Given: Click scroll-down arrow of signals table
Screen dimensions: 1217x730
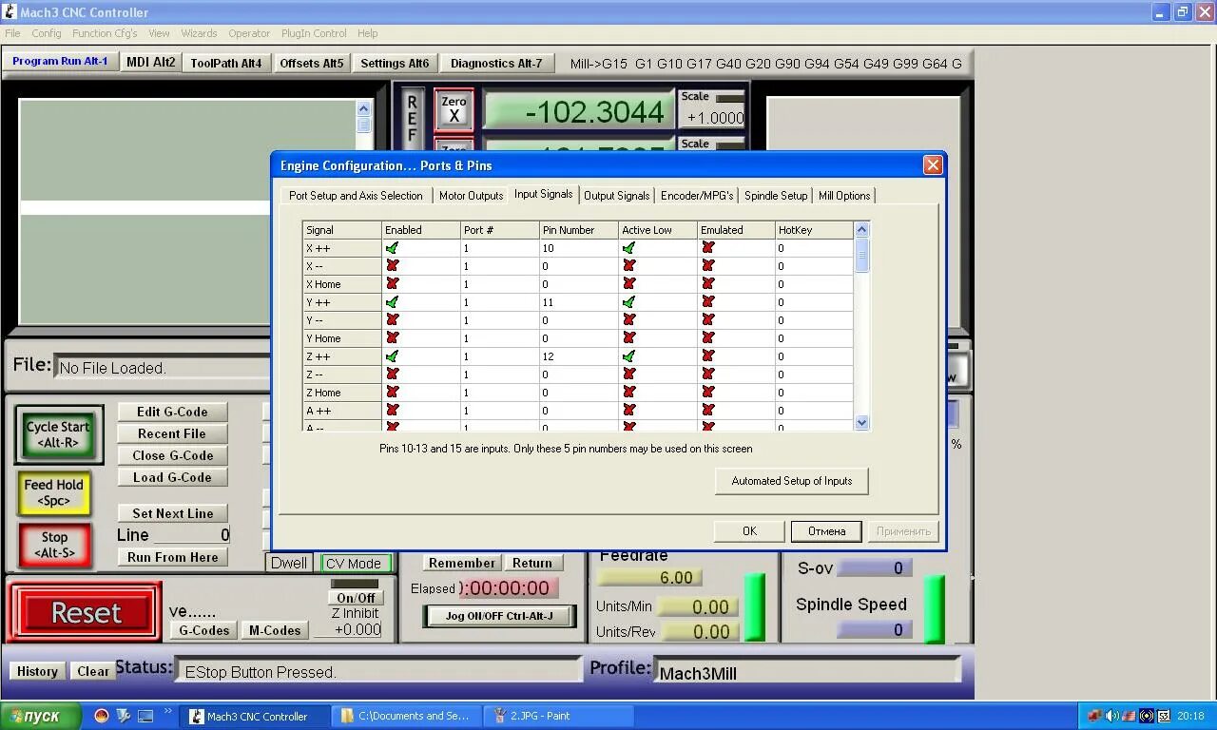Looking at the screenshot, I should [x=862, y=422].
